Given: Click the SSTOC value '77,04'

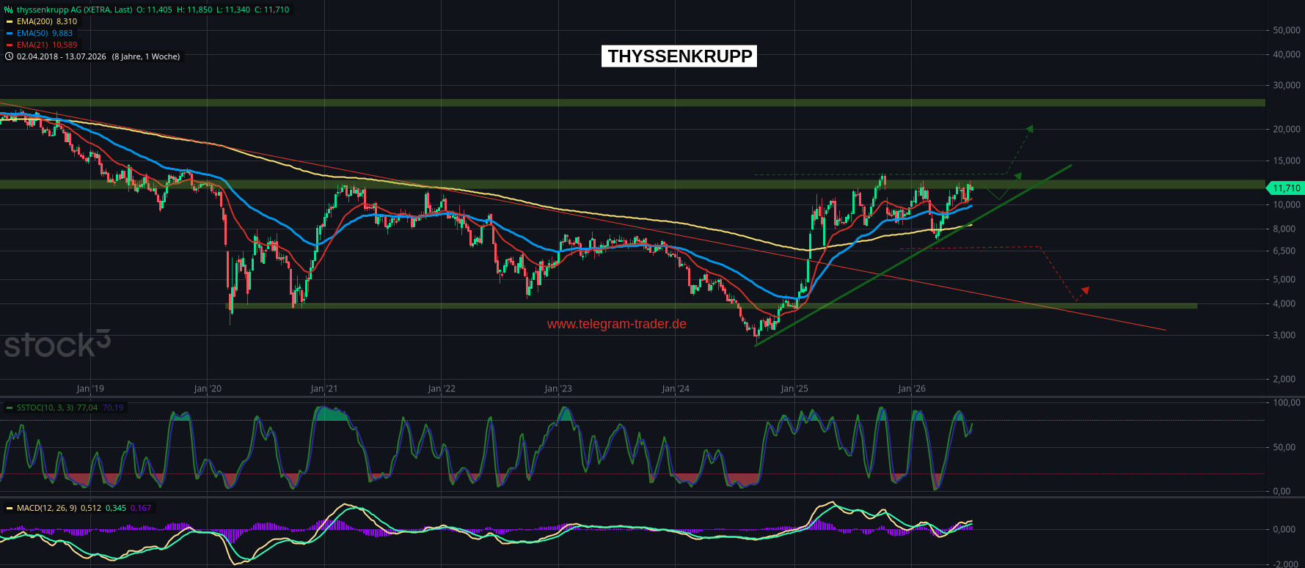Looking at the screenshot, I should coord(87,407).
